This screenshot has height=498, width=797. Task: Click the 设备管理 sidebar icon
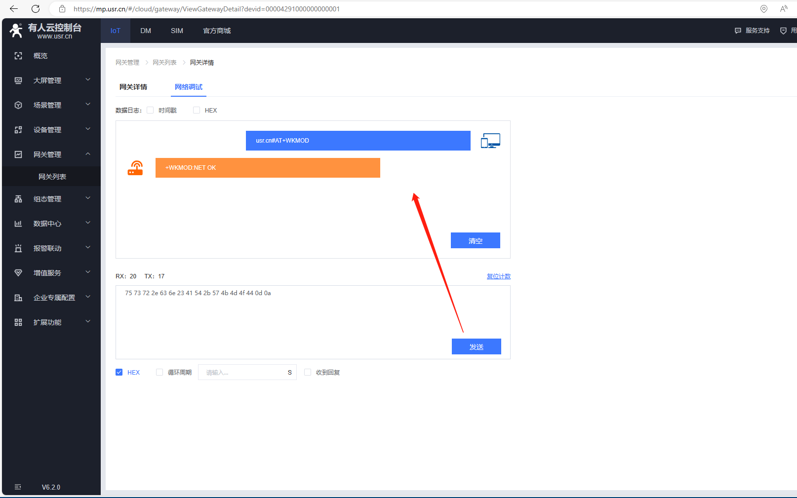coord(18,130)
